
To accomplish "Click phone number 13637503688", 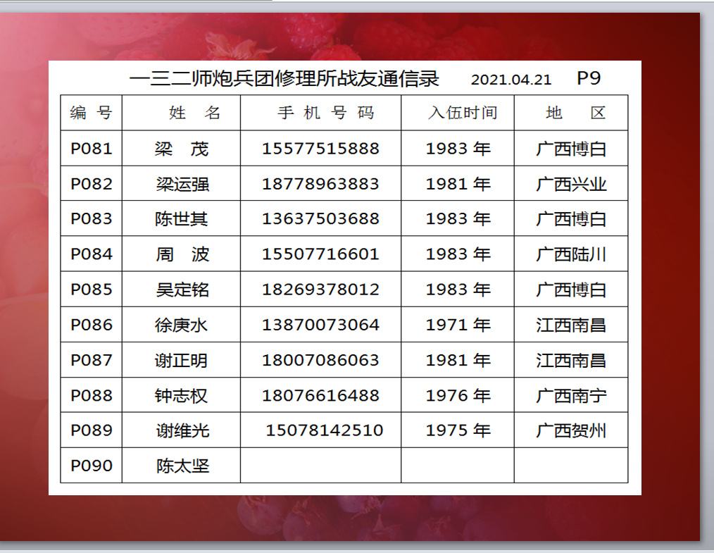I will [x=320, y=218].
